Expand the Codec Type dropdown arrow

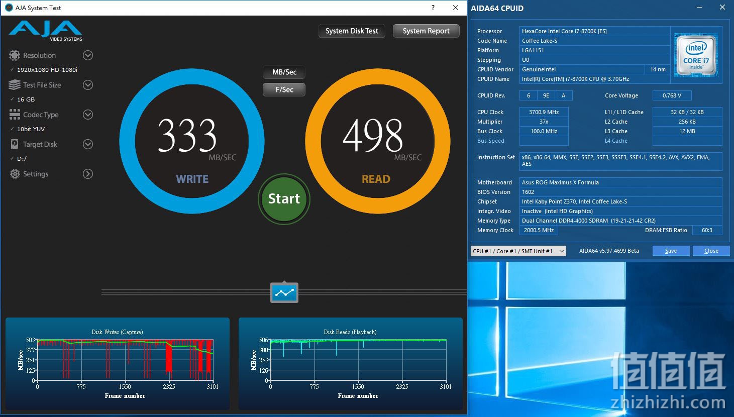(x=88, y=115)
